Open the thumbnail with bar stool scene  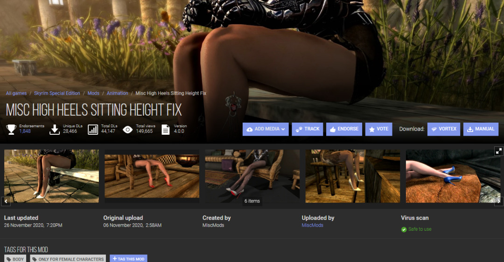[353, 176]
